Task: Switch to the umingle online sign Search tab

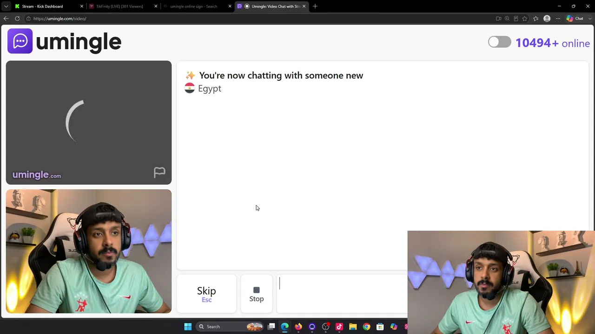Action: [193, 6]
